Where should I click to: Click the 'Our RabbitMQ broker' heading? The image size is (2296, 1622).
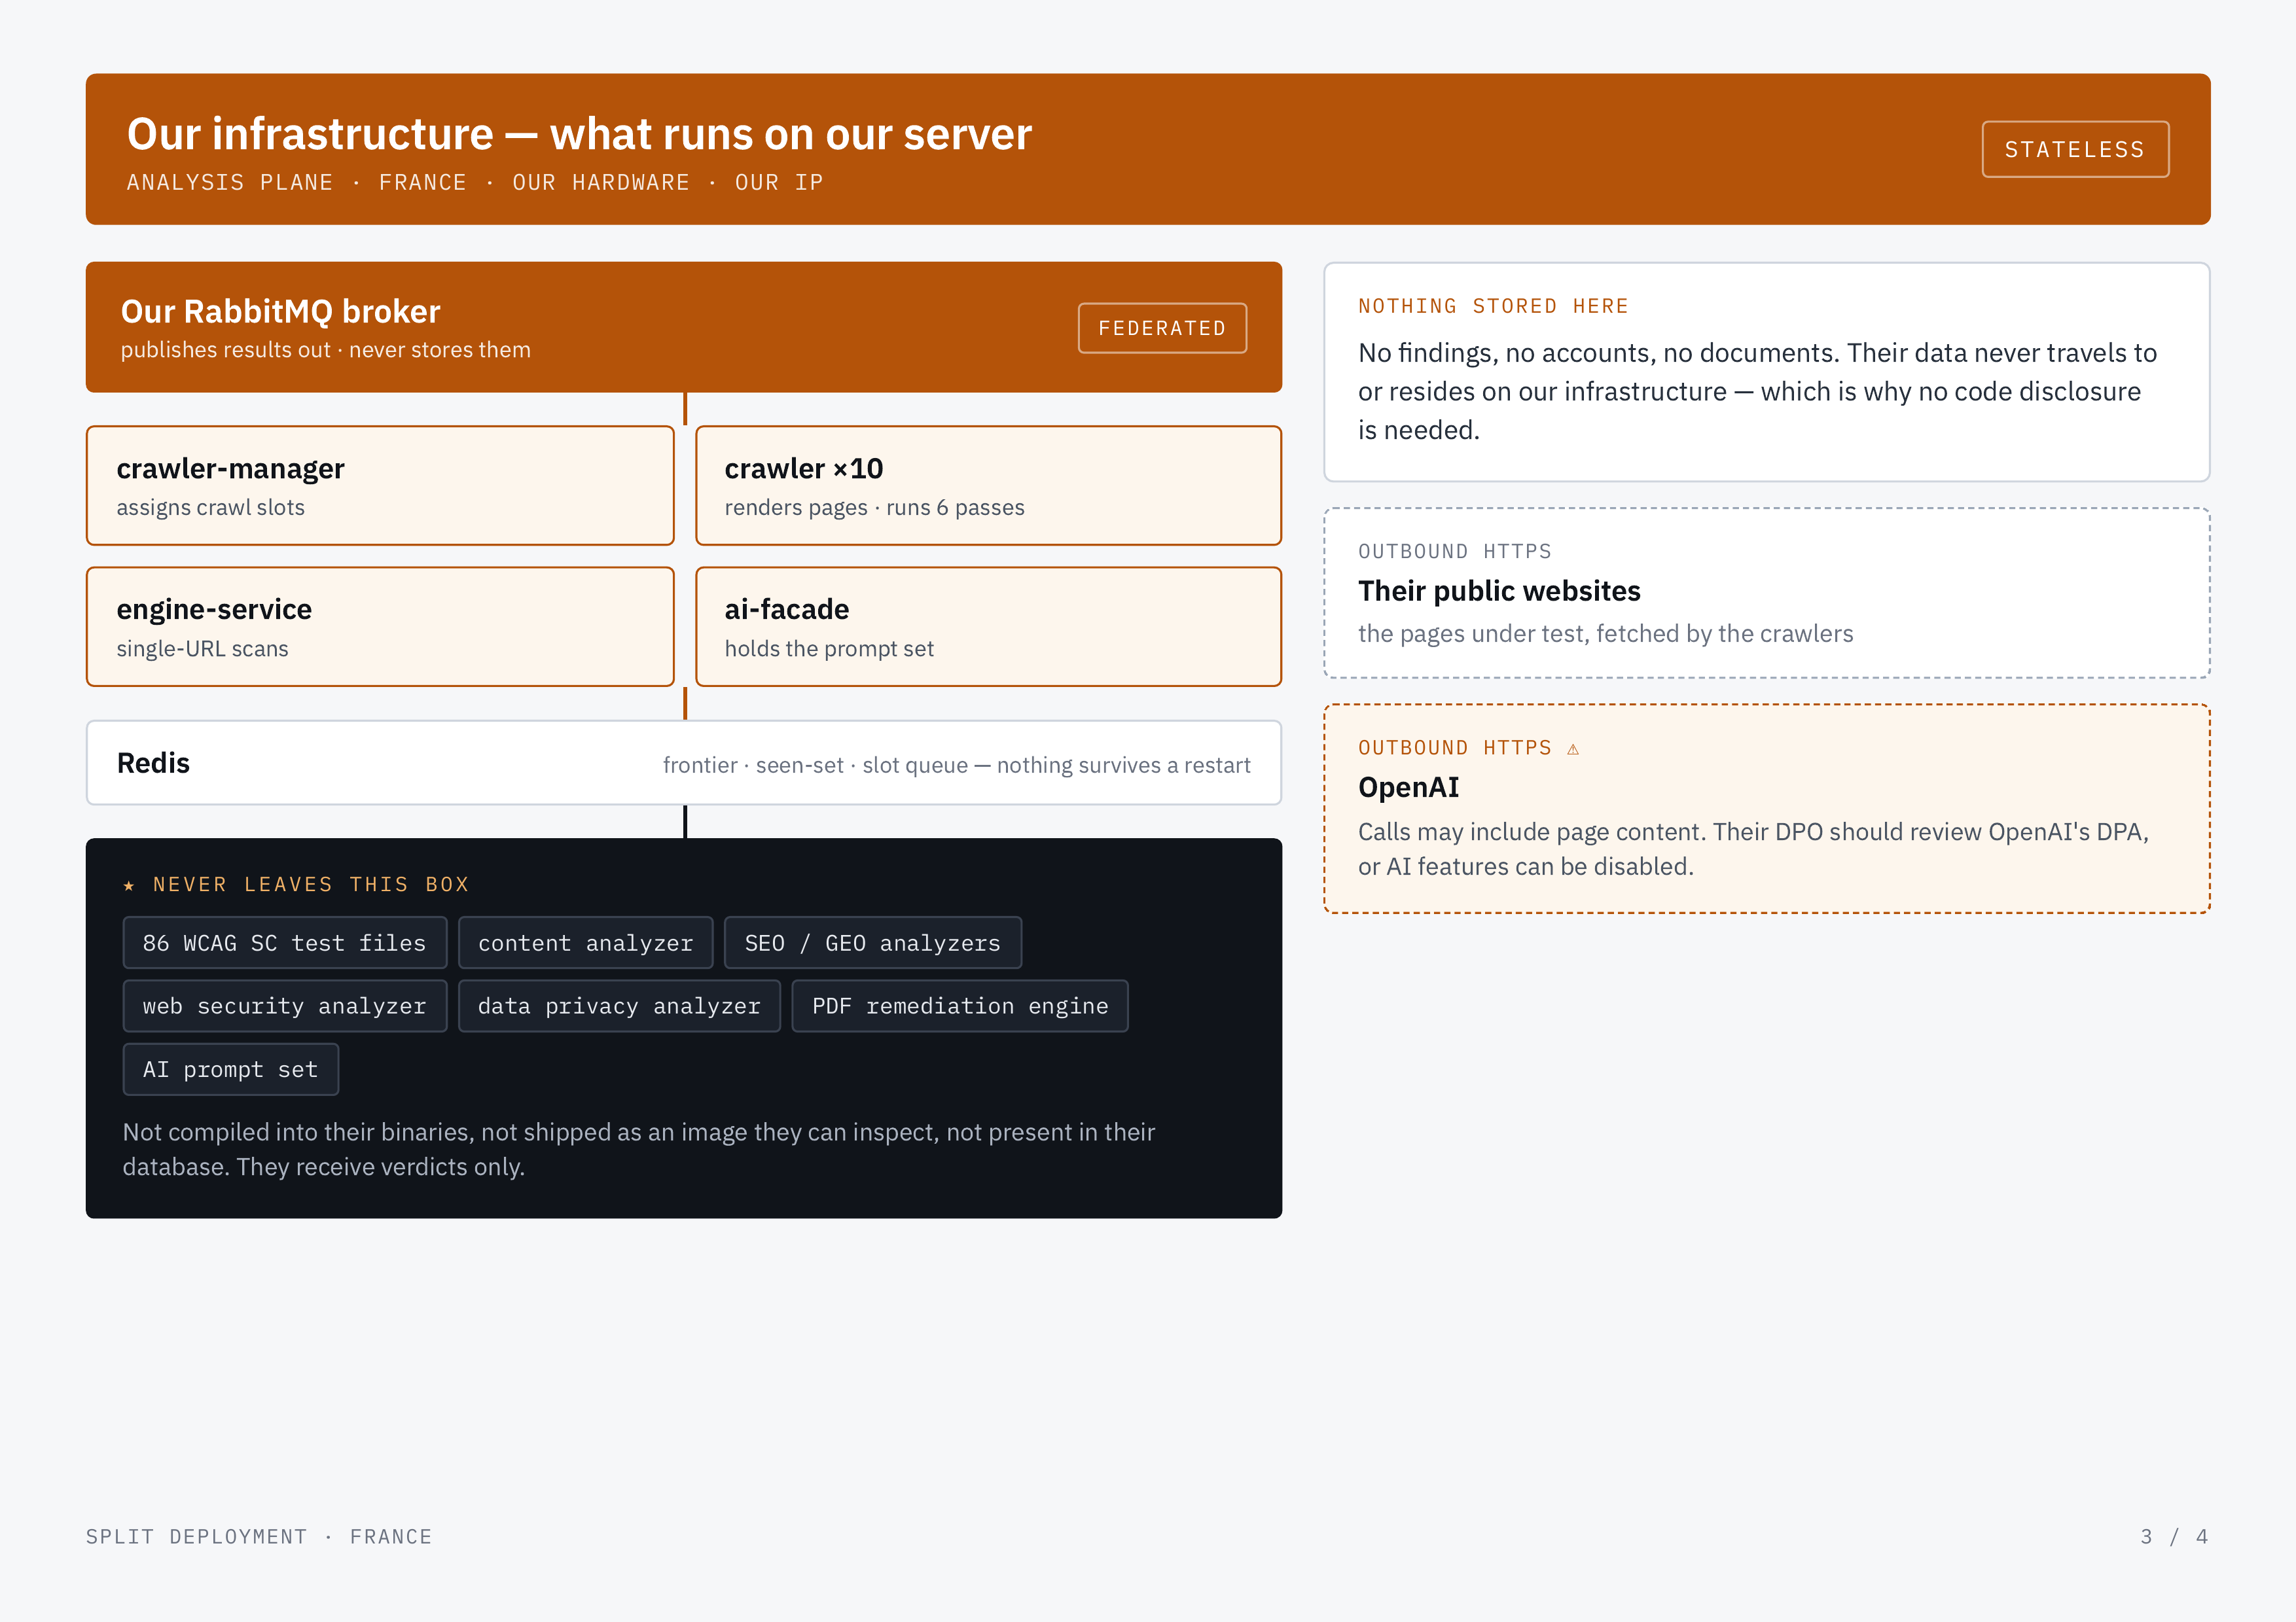(280, 312)
